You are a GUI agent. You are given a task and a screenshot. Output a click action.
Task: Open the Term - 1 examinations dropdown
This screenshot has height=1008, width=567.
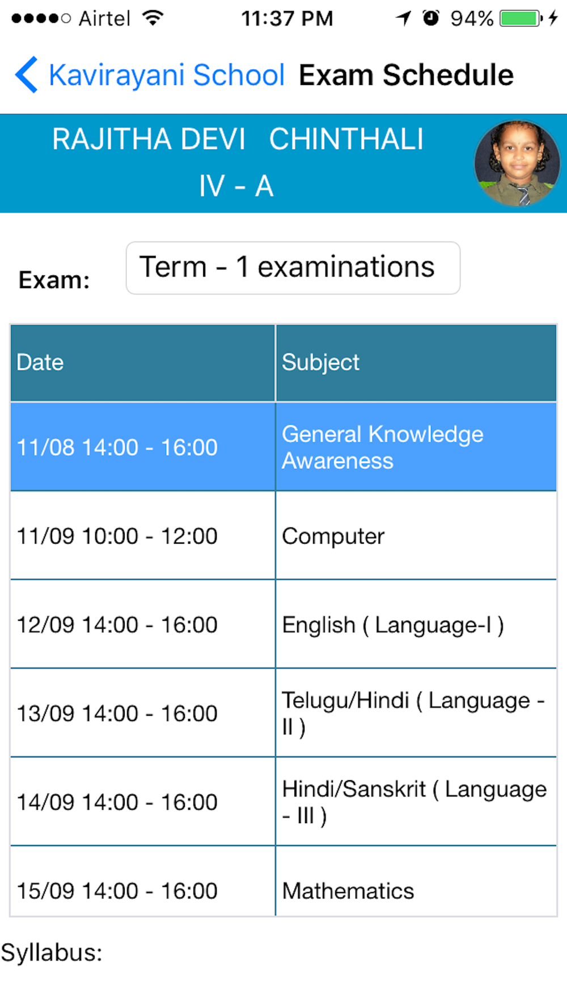pos(293,268)
